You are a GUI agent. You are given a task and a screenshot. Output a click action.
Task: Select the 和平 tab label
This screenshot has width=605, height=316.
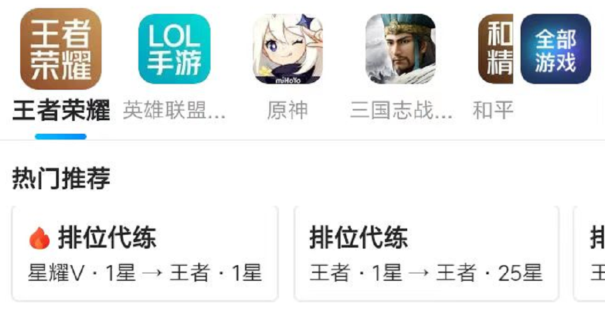point(493,110)
